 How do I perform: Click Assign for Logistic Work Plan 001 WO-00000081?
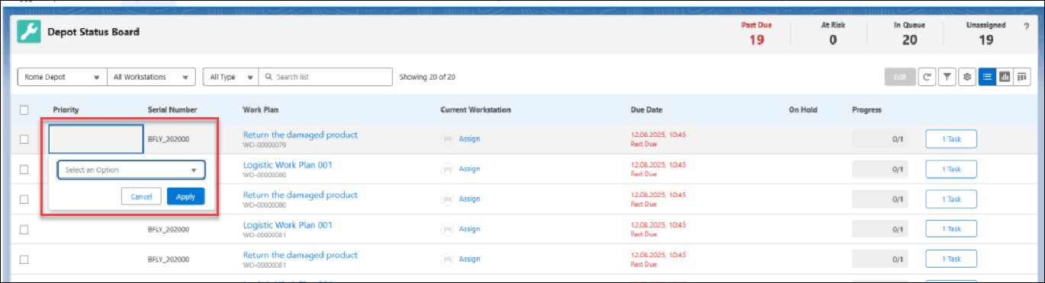(x=469, y=229)
